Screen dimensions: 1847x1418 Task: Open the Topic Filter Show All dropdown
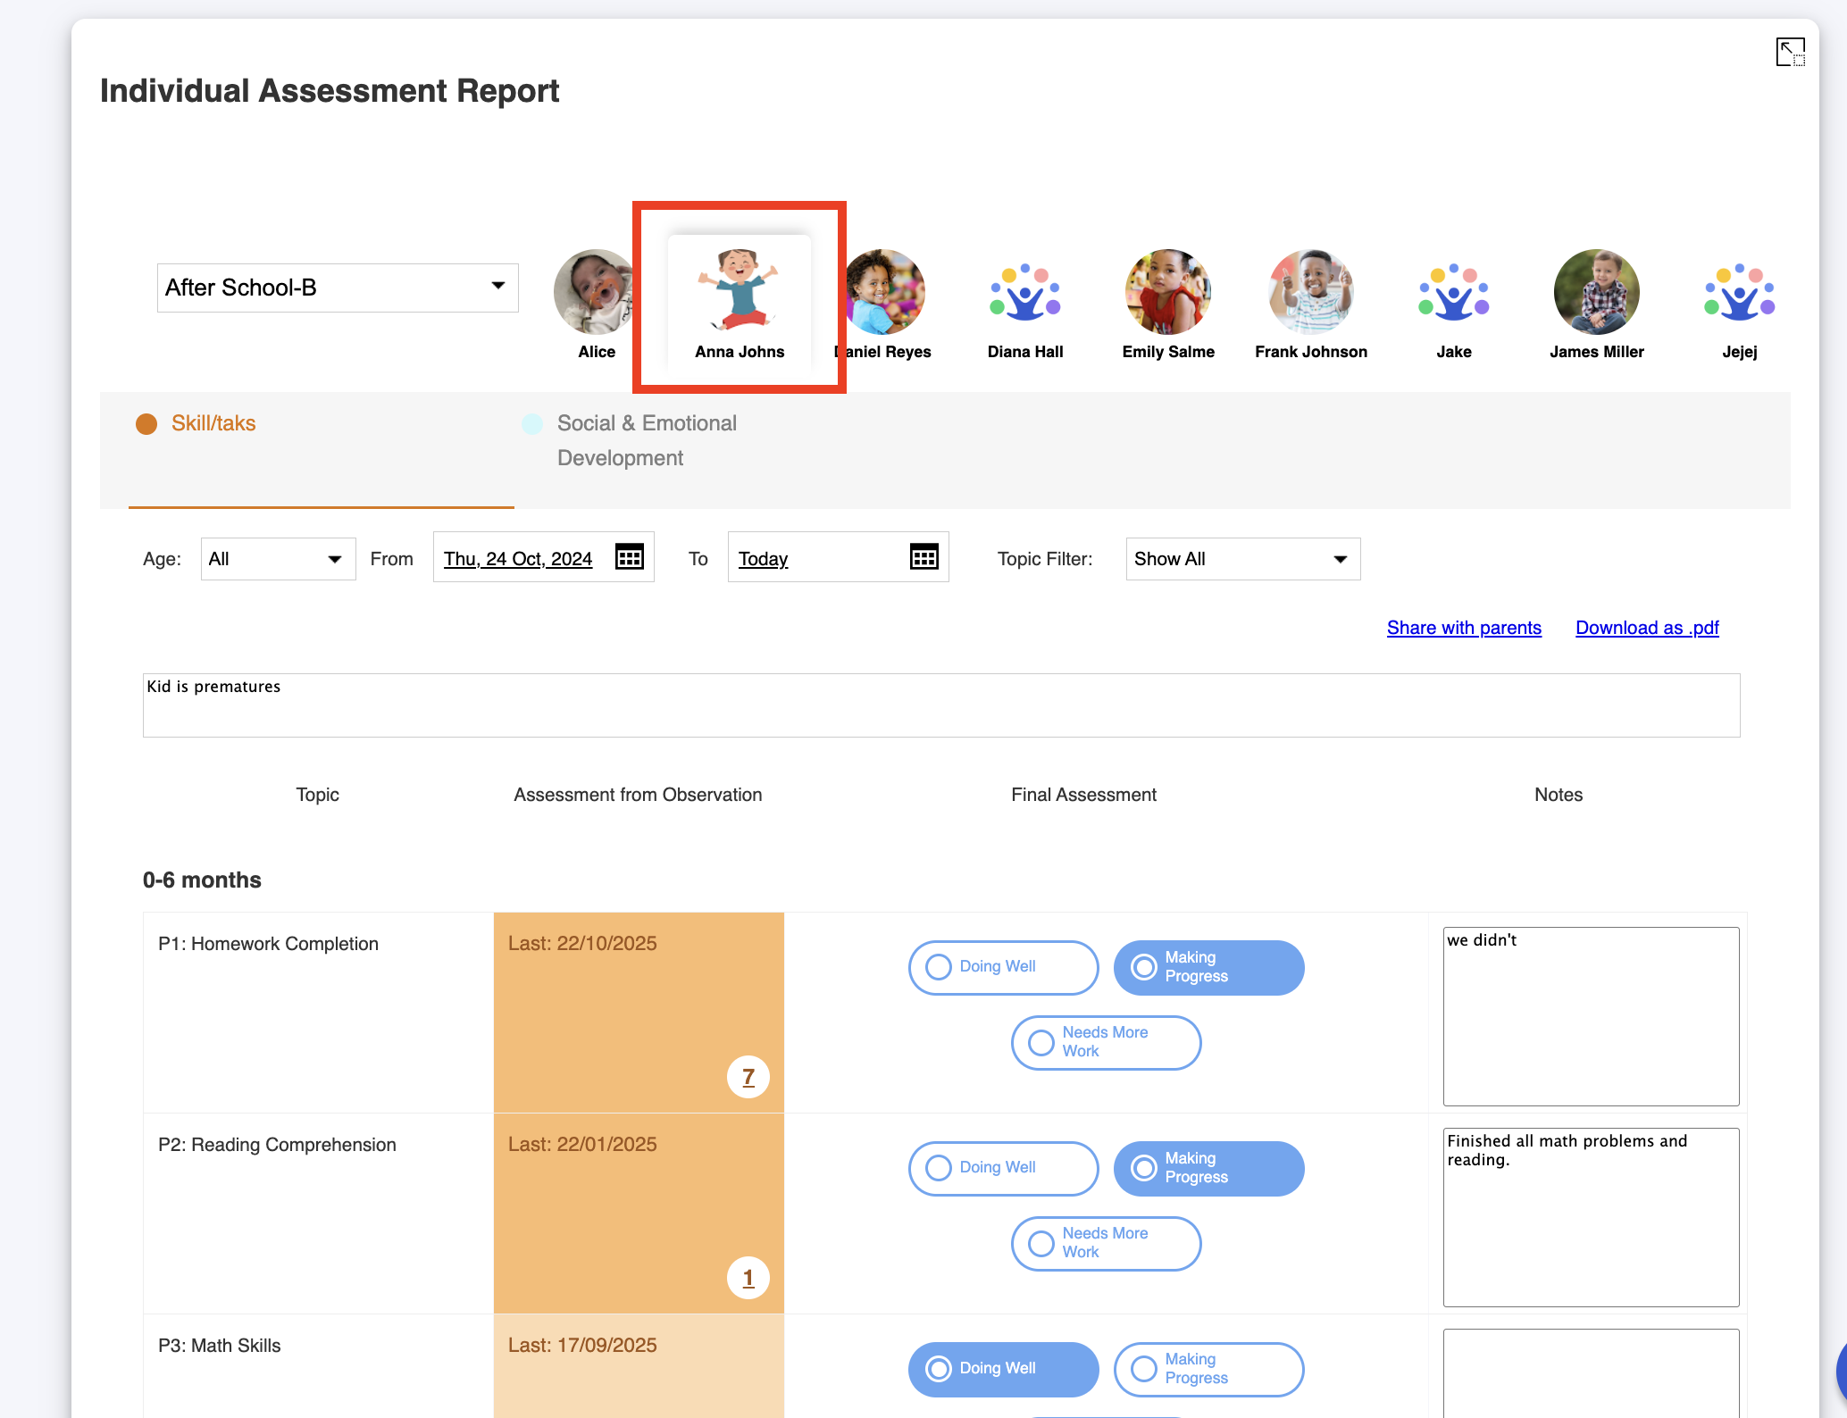[1242, 559]
